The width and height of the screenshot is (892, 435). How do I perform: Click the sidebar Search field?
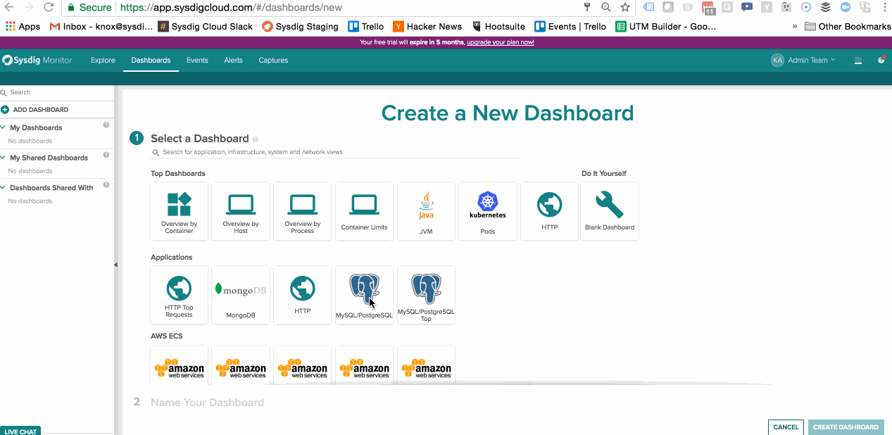coord(57,92)
